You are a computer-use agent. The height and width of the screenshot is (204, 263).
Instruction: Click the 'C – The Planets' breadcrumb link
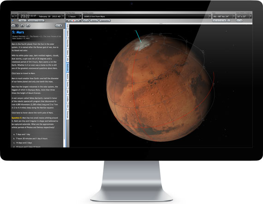pos(33,37)
